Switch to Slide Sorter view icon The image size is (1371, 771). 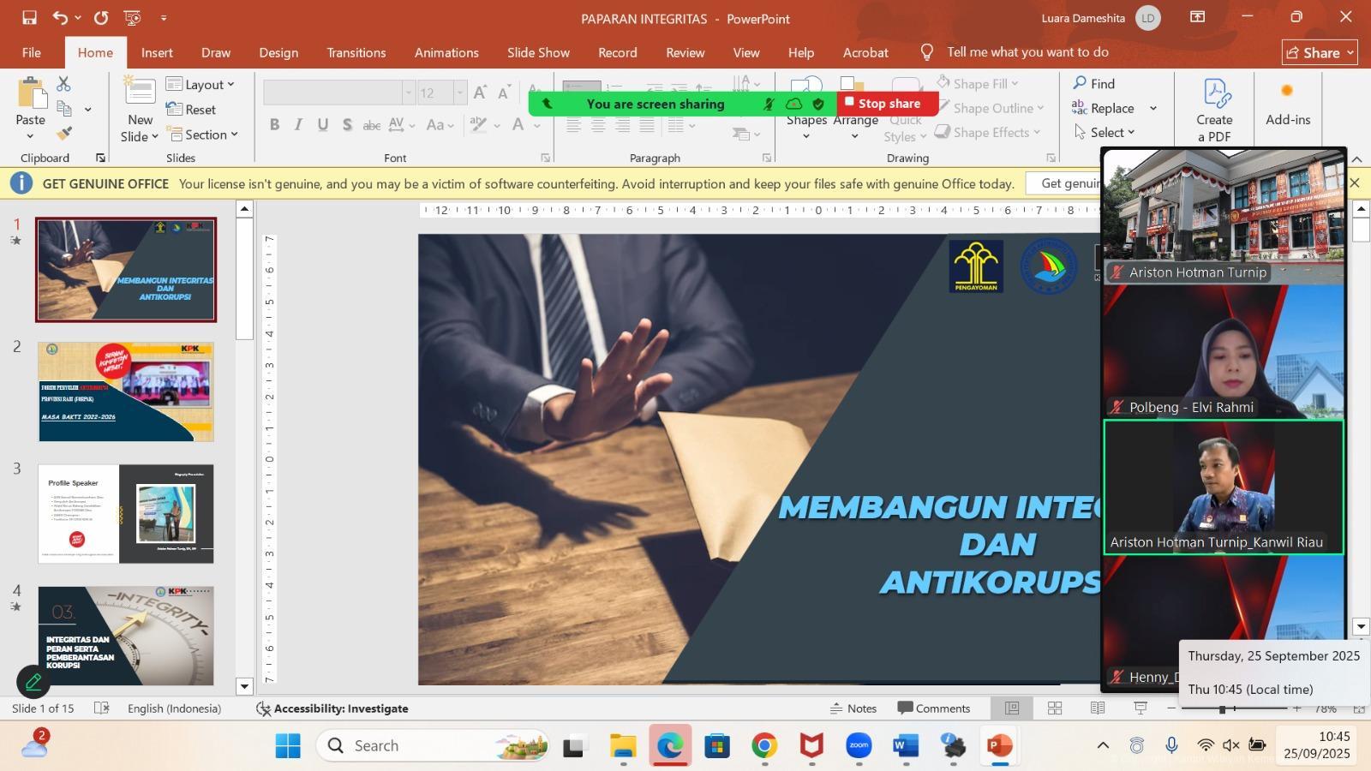tap(1055, 708)
